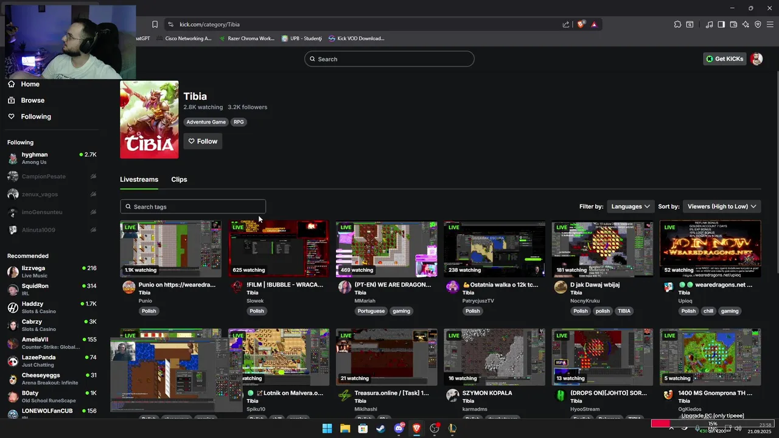Open NocnyKruku stream thumbnail 181 watching
The image size is (779, 438).
(603, 249)
